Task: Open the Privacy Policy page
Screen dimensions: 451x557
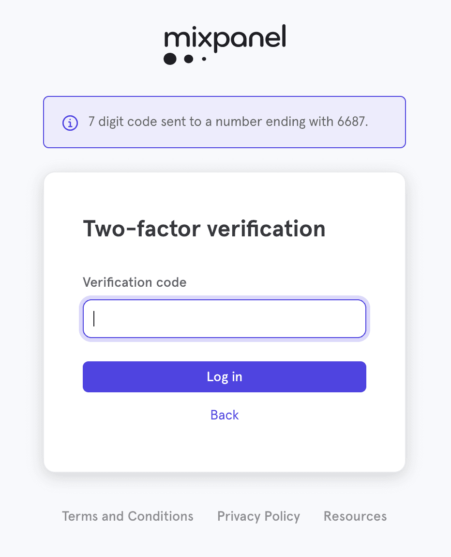Action: click(x=258, y=516)
